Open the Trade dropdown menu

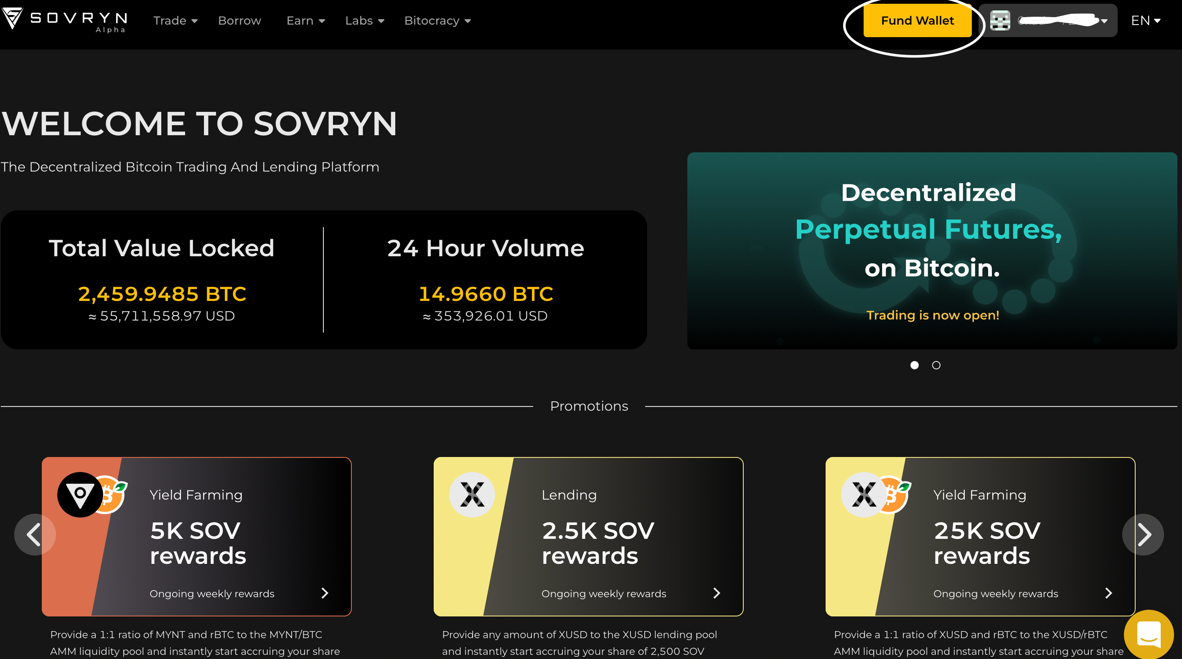(x=175, y=20)
